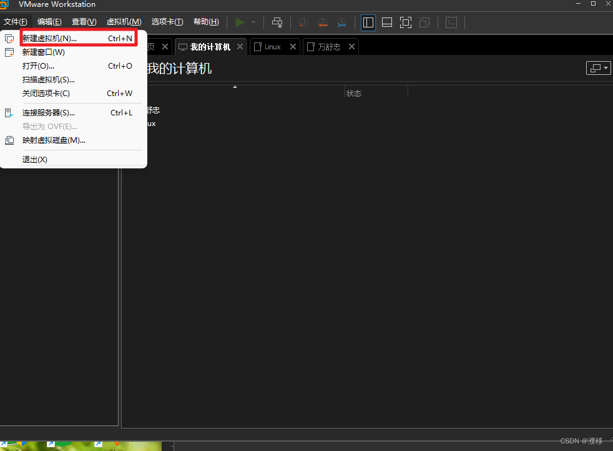Click the VMware Workstation title icon

click(x=4, y=4)
